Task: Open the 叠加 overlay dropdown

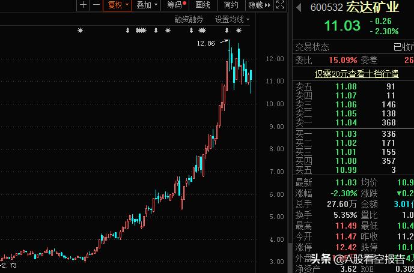Action: tap(147, 5)
